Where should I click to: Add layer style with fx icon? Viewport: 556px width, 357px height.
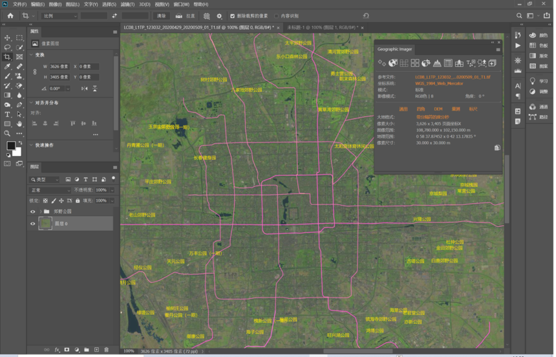pyautogui.click(x=57, y=349)
